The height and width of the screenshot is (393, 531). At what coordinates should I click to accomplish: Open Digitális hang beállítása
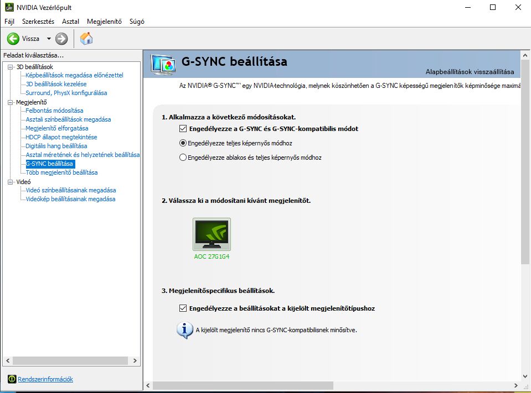56,145
